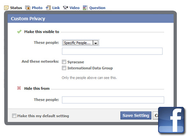Click the red X beside Hide this from
Screen dimensions: 188x136
point(19,88)
